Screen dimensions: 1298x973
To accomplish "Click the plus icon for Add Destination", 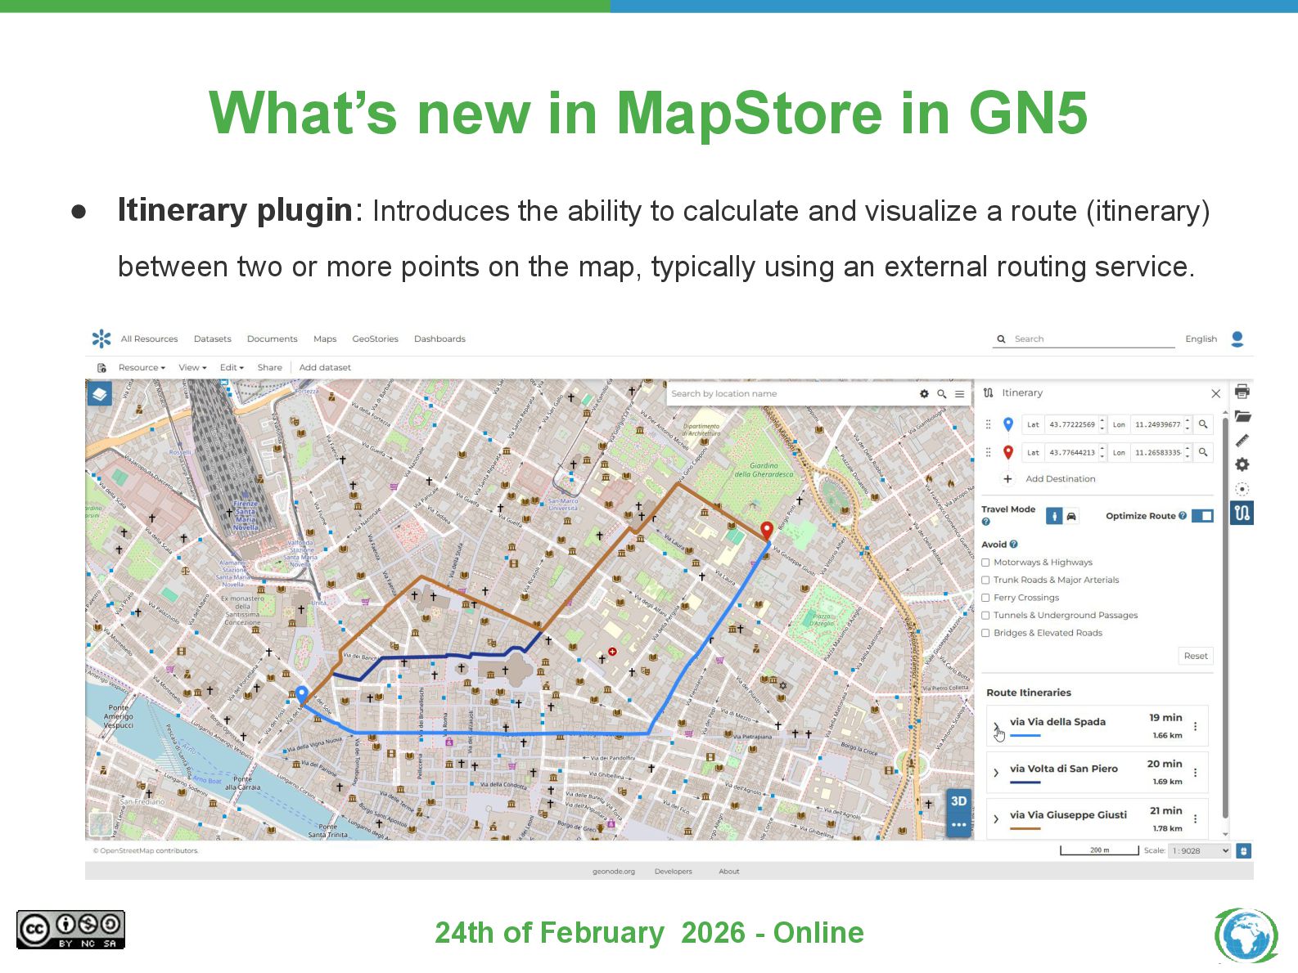I will (x=1007, y=479).
